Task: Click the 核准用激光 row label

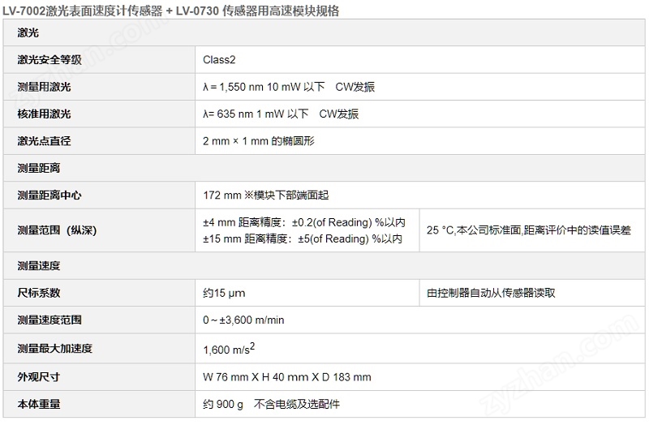Action: 99,114
